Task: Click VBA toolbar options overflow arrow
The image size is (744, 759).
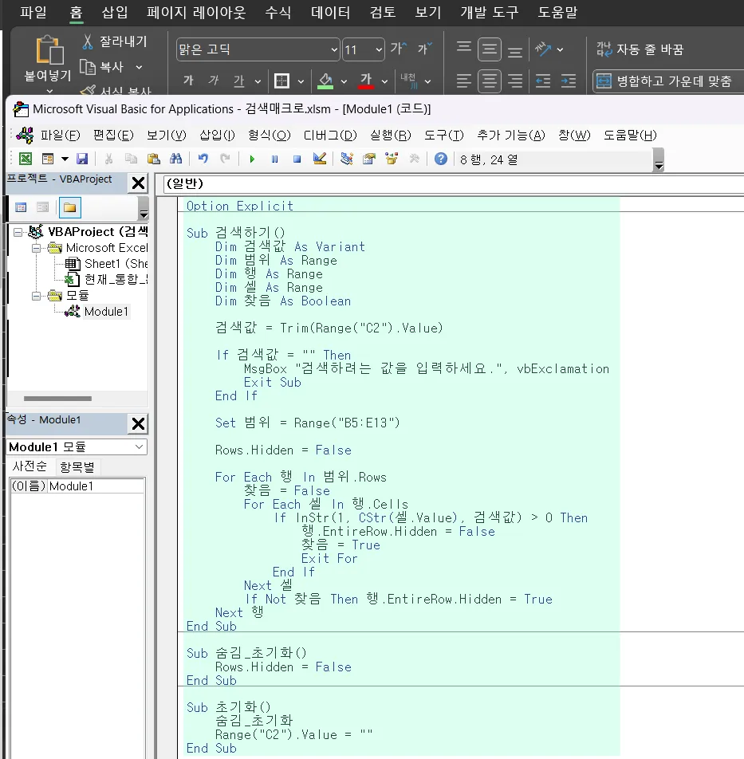Action: (659, 159)
